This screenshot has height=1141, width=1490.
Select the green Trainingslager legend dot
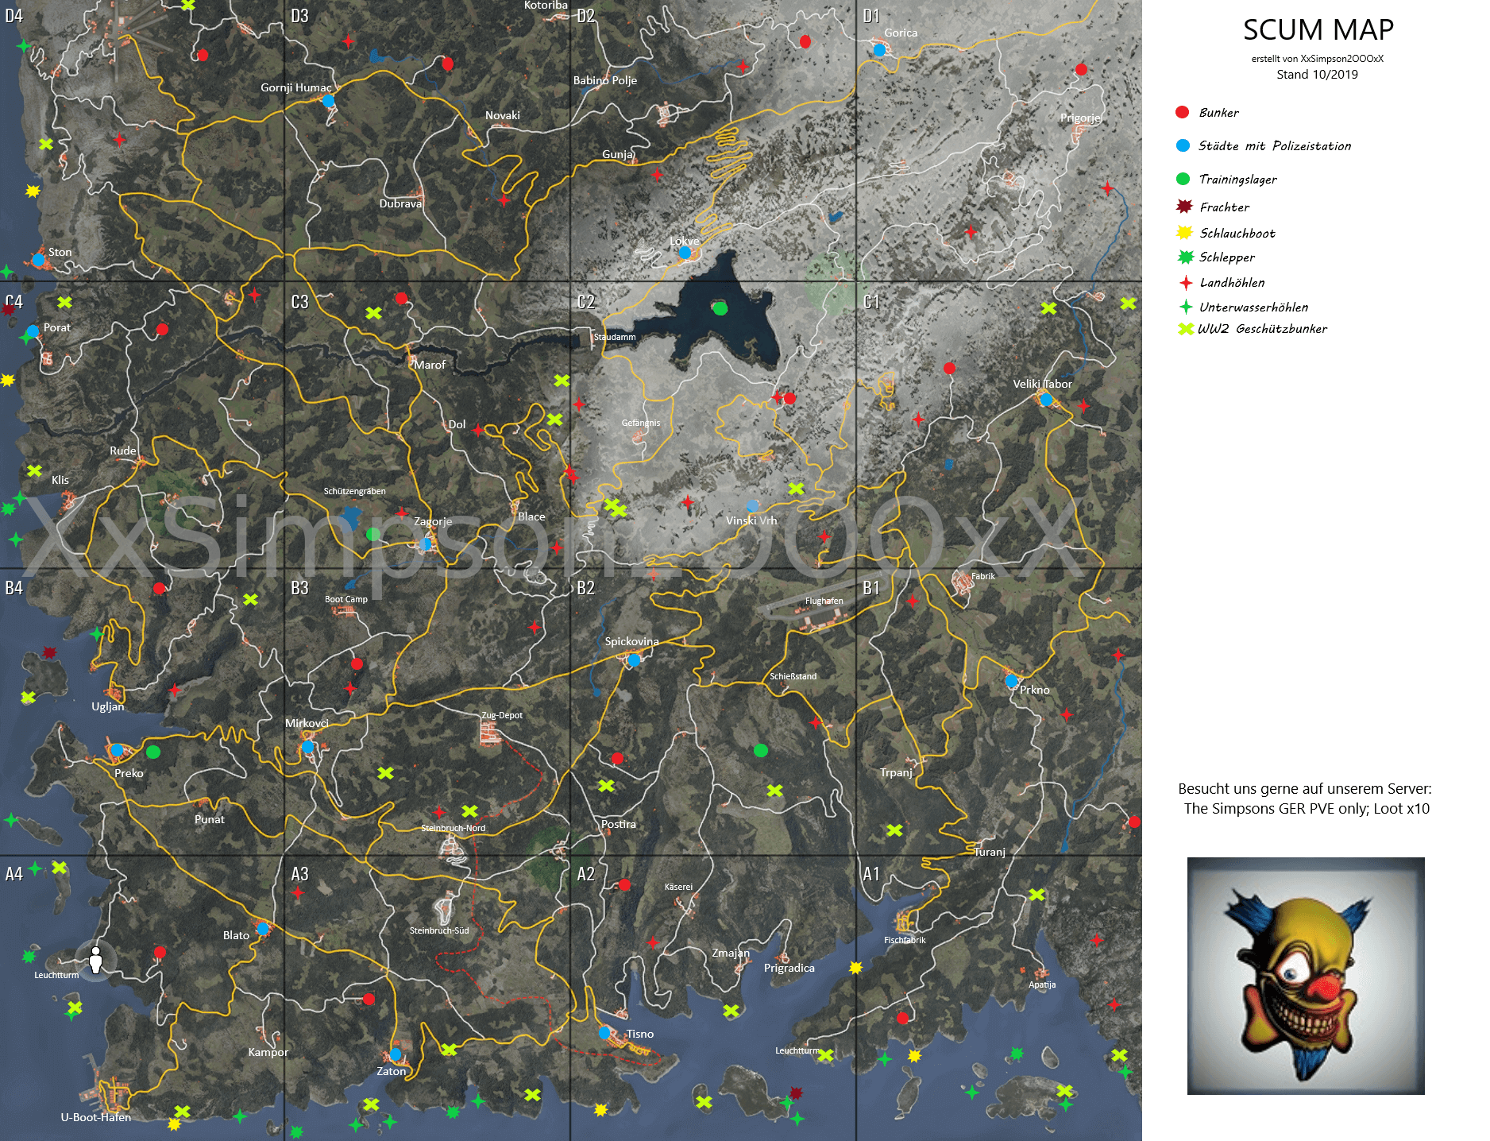[1183, 179]
